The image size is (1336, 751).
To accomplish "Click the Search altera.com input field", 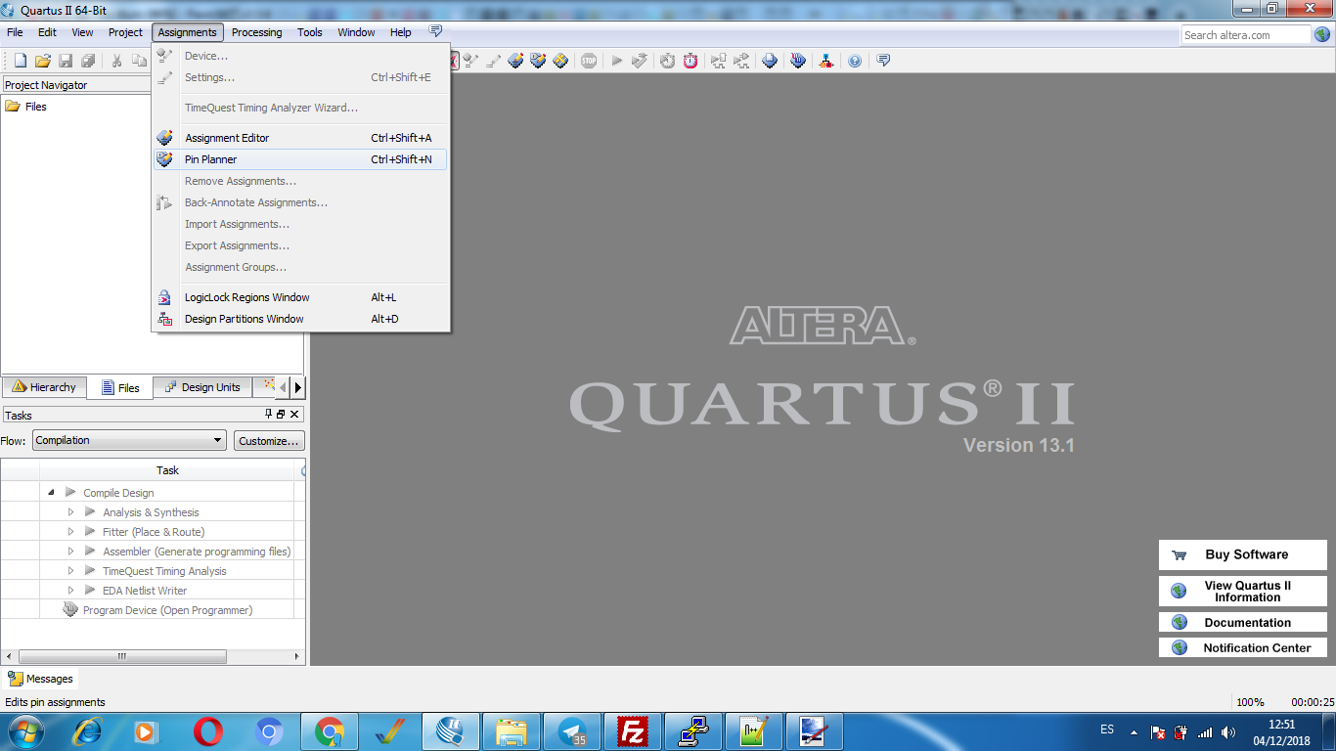I will coord(1244,35).
